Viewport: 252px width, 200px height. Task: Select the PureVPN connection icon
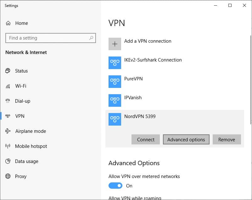point(115,82)
